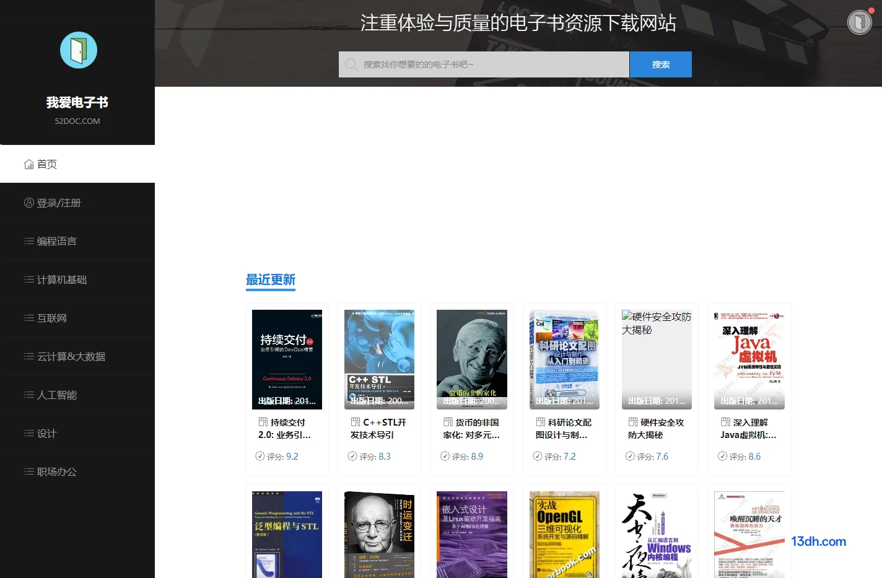The image size is (882, 578).
Task: Click the list icon beside 云计算&大数据
Action: click(29, 356)
